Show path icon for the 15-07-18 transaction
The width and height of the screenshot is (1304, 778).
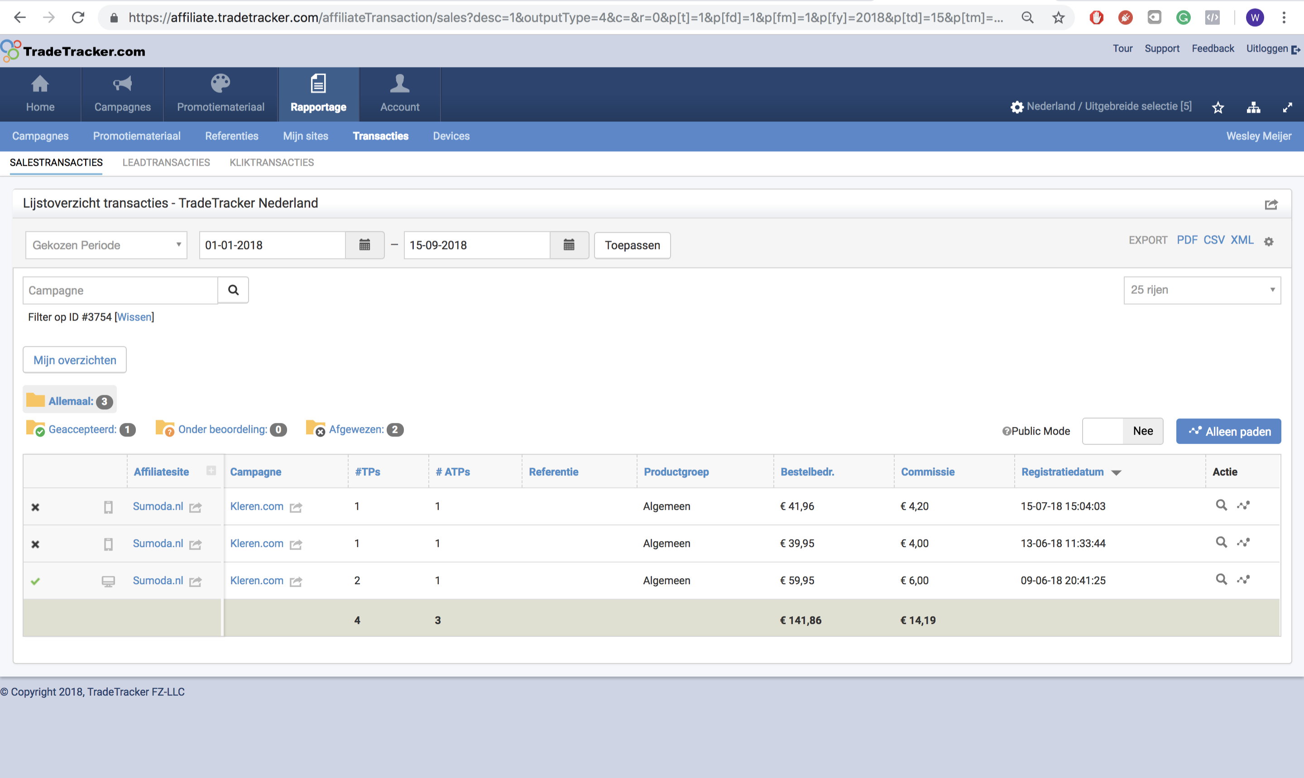pos(1243,505)
